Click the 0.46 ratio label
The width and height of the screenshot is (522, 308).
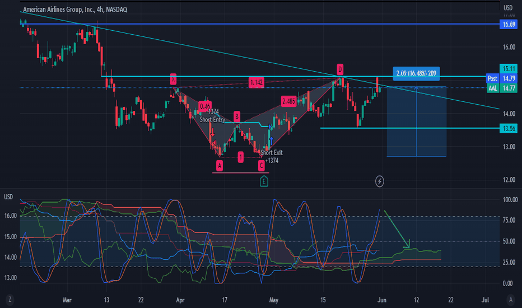[x=205, y=106]
